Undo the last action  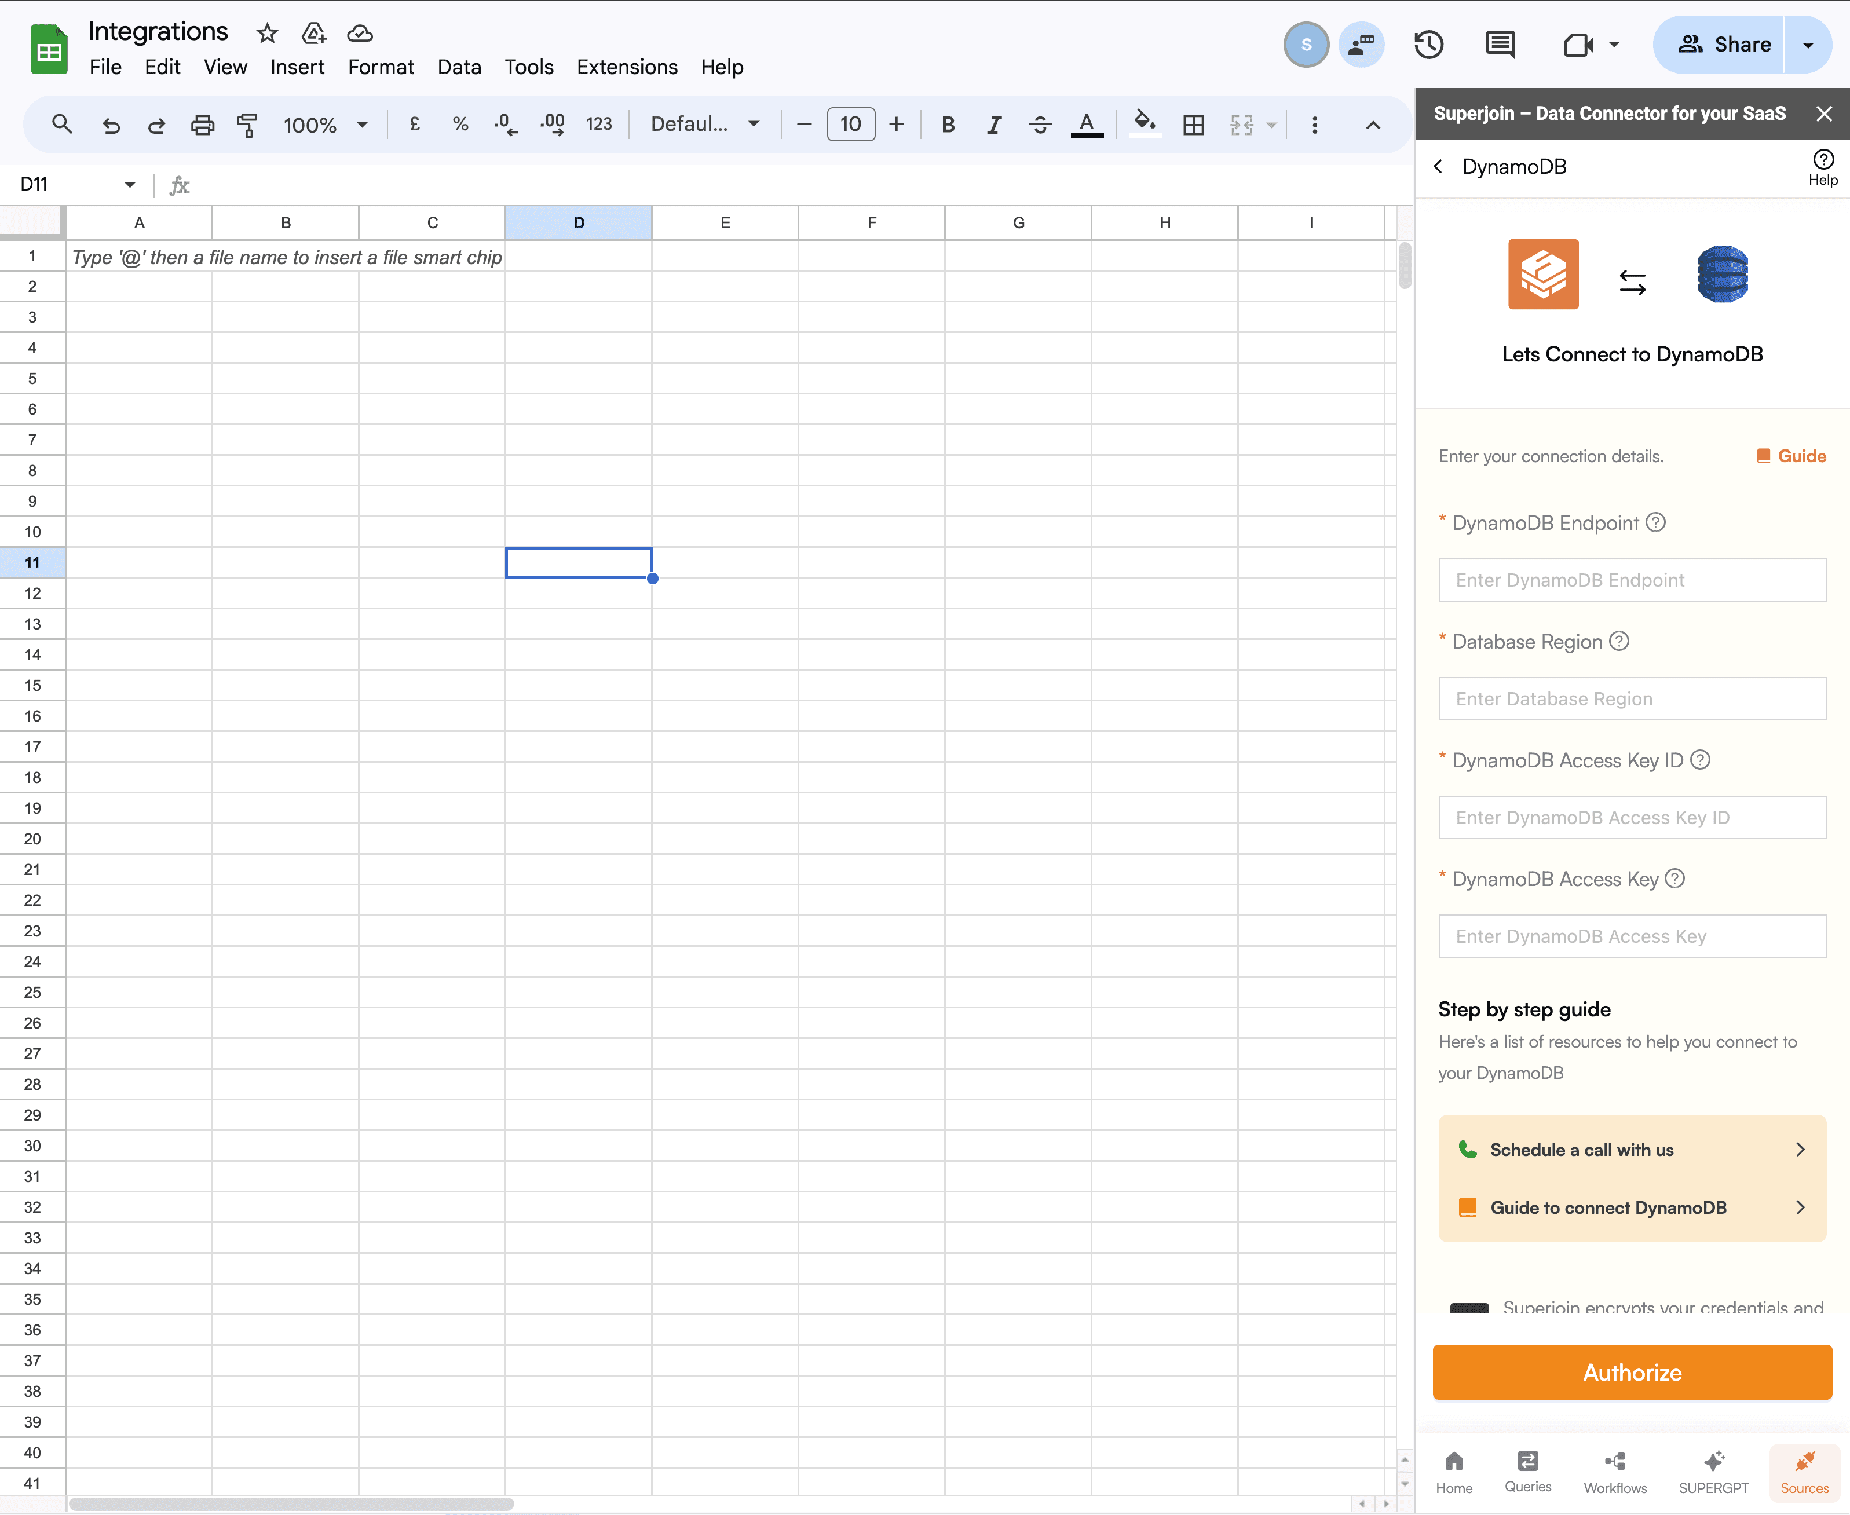[111, 125]
